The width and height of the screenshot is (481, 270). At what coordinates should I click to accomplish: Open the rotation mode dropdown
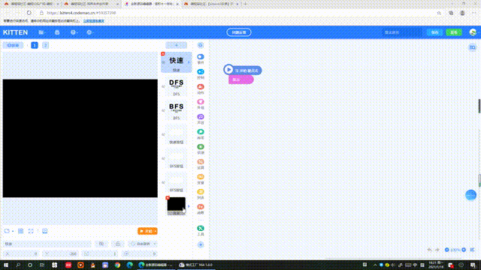coord(143,244)
